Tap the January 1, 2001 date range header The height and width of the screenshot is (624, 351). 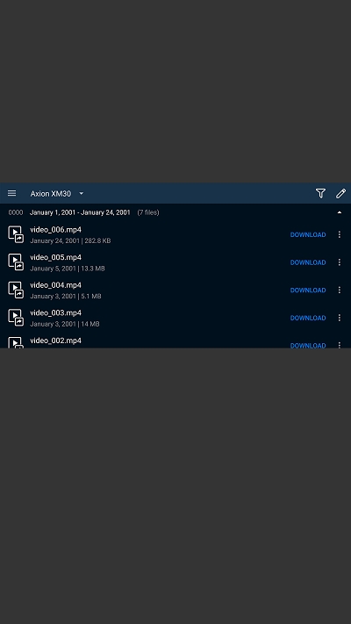(x=80, y=212)
